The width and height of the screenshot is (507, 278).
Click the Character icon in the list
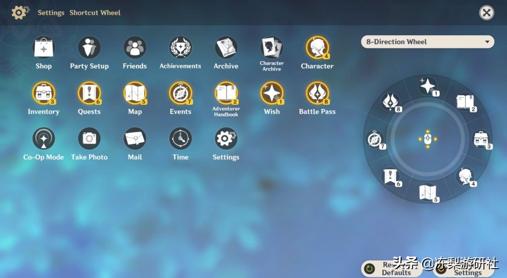tap(317, 48)
